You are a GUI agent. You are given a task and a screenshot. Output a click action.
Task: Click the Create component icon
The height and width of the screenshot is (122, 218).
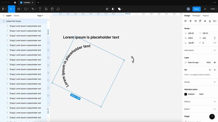(x=107, y=9)
